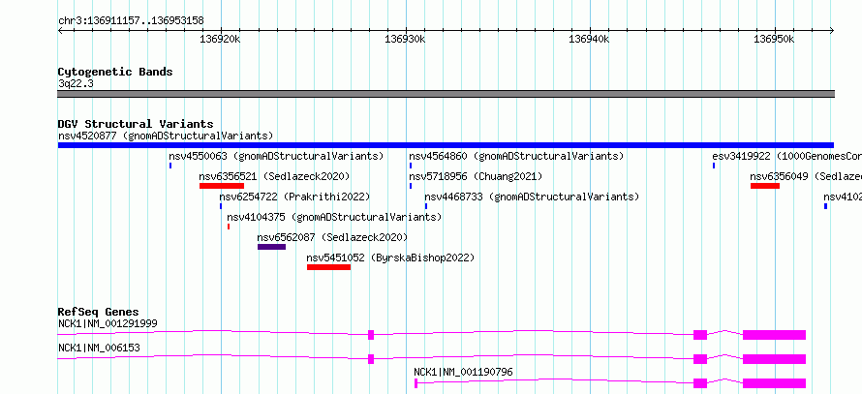This screenshot has width=862, height=394.
Task: Open nsv6562087 (Sedlazeck2020) label
Action: pyautogui.click(x=332, y=237)
